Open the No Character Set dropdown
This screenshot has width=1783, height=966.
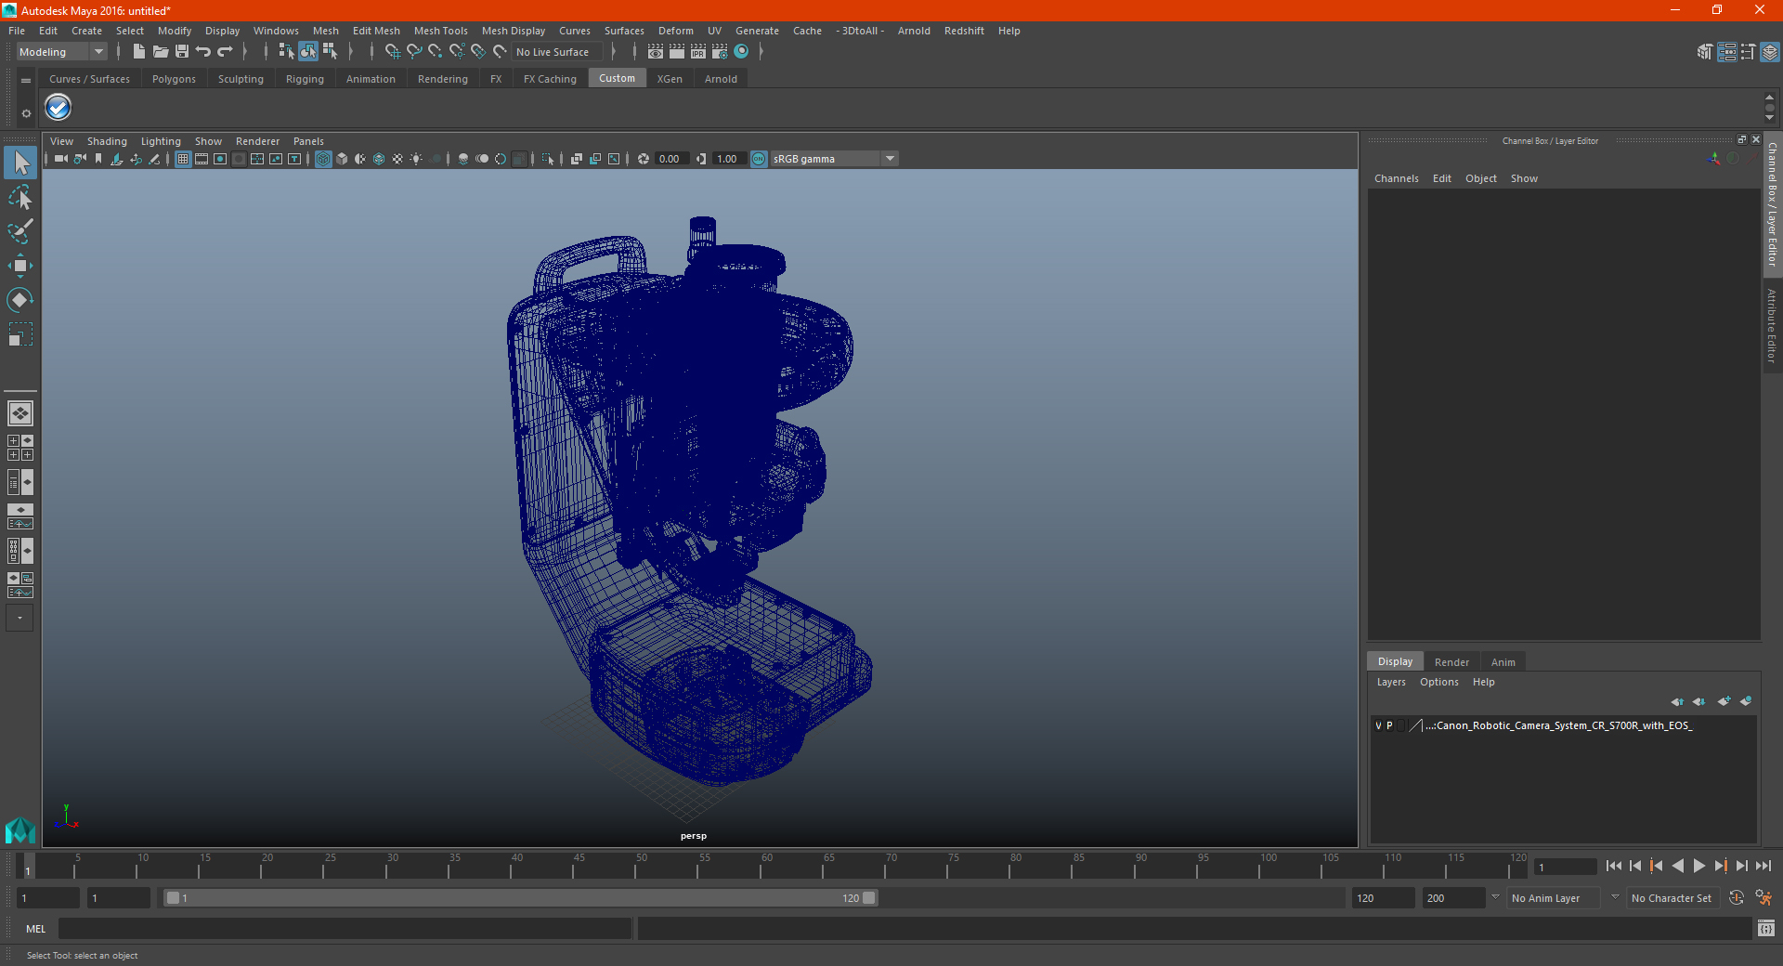1674,898
